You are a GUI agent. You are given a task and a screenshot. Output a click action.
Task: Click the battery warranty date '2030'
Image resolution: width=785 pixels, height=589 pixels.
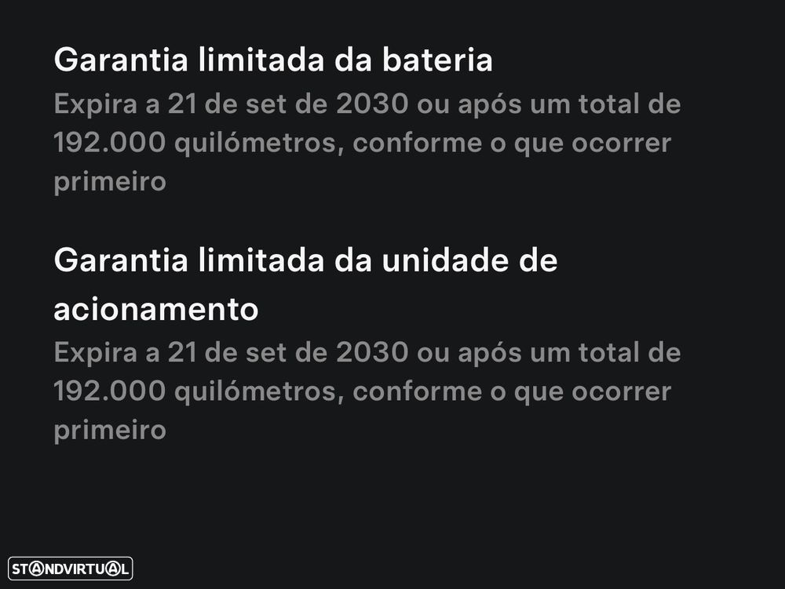(x=372, y=104)
